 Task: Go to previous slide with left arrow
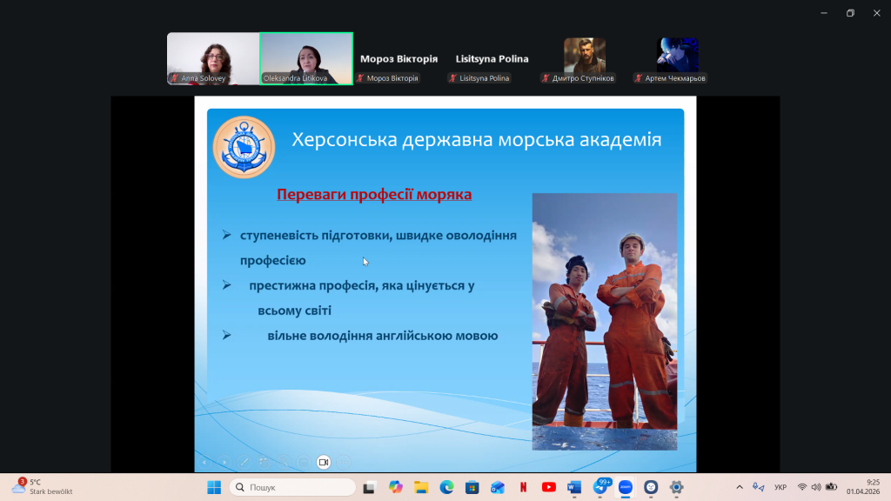coord(204,462)
